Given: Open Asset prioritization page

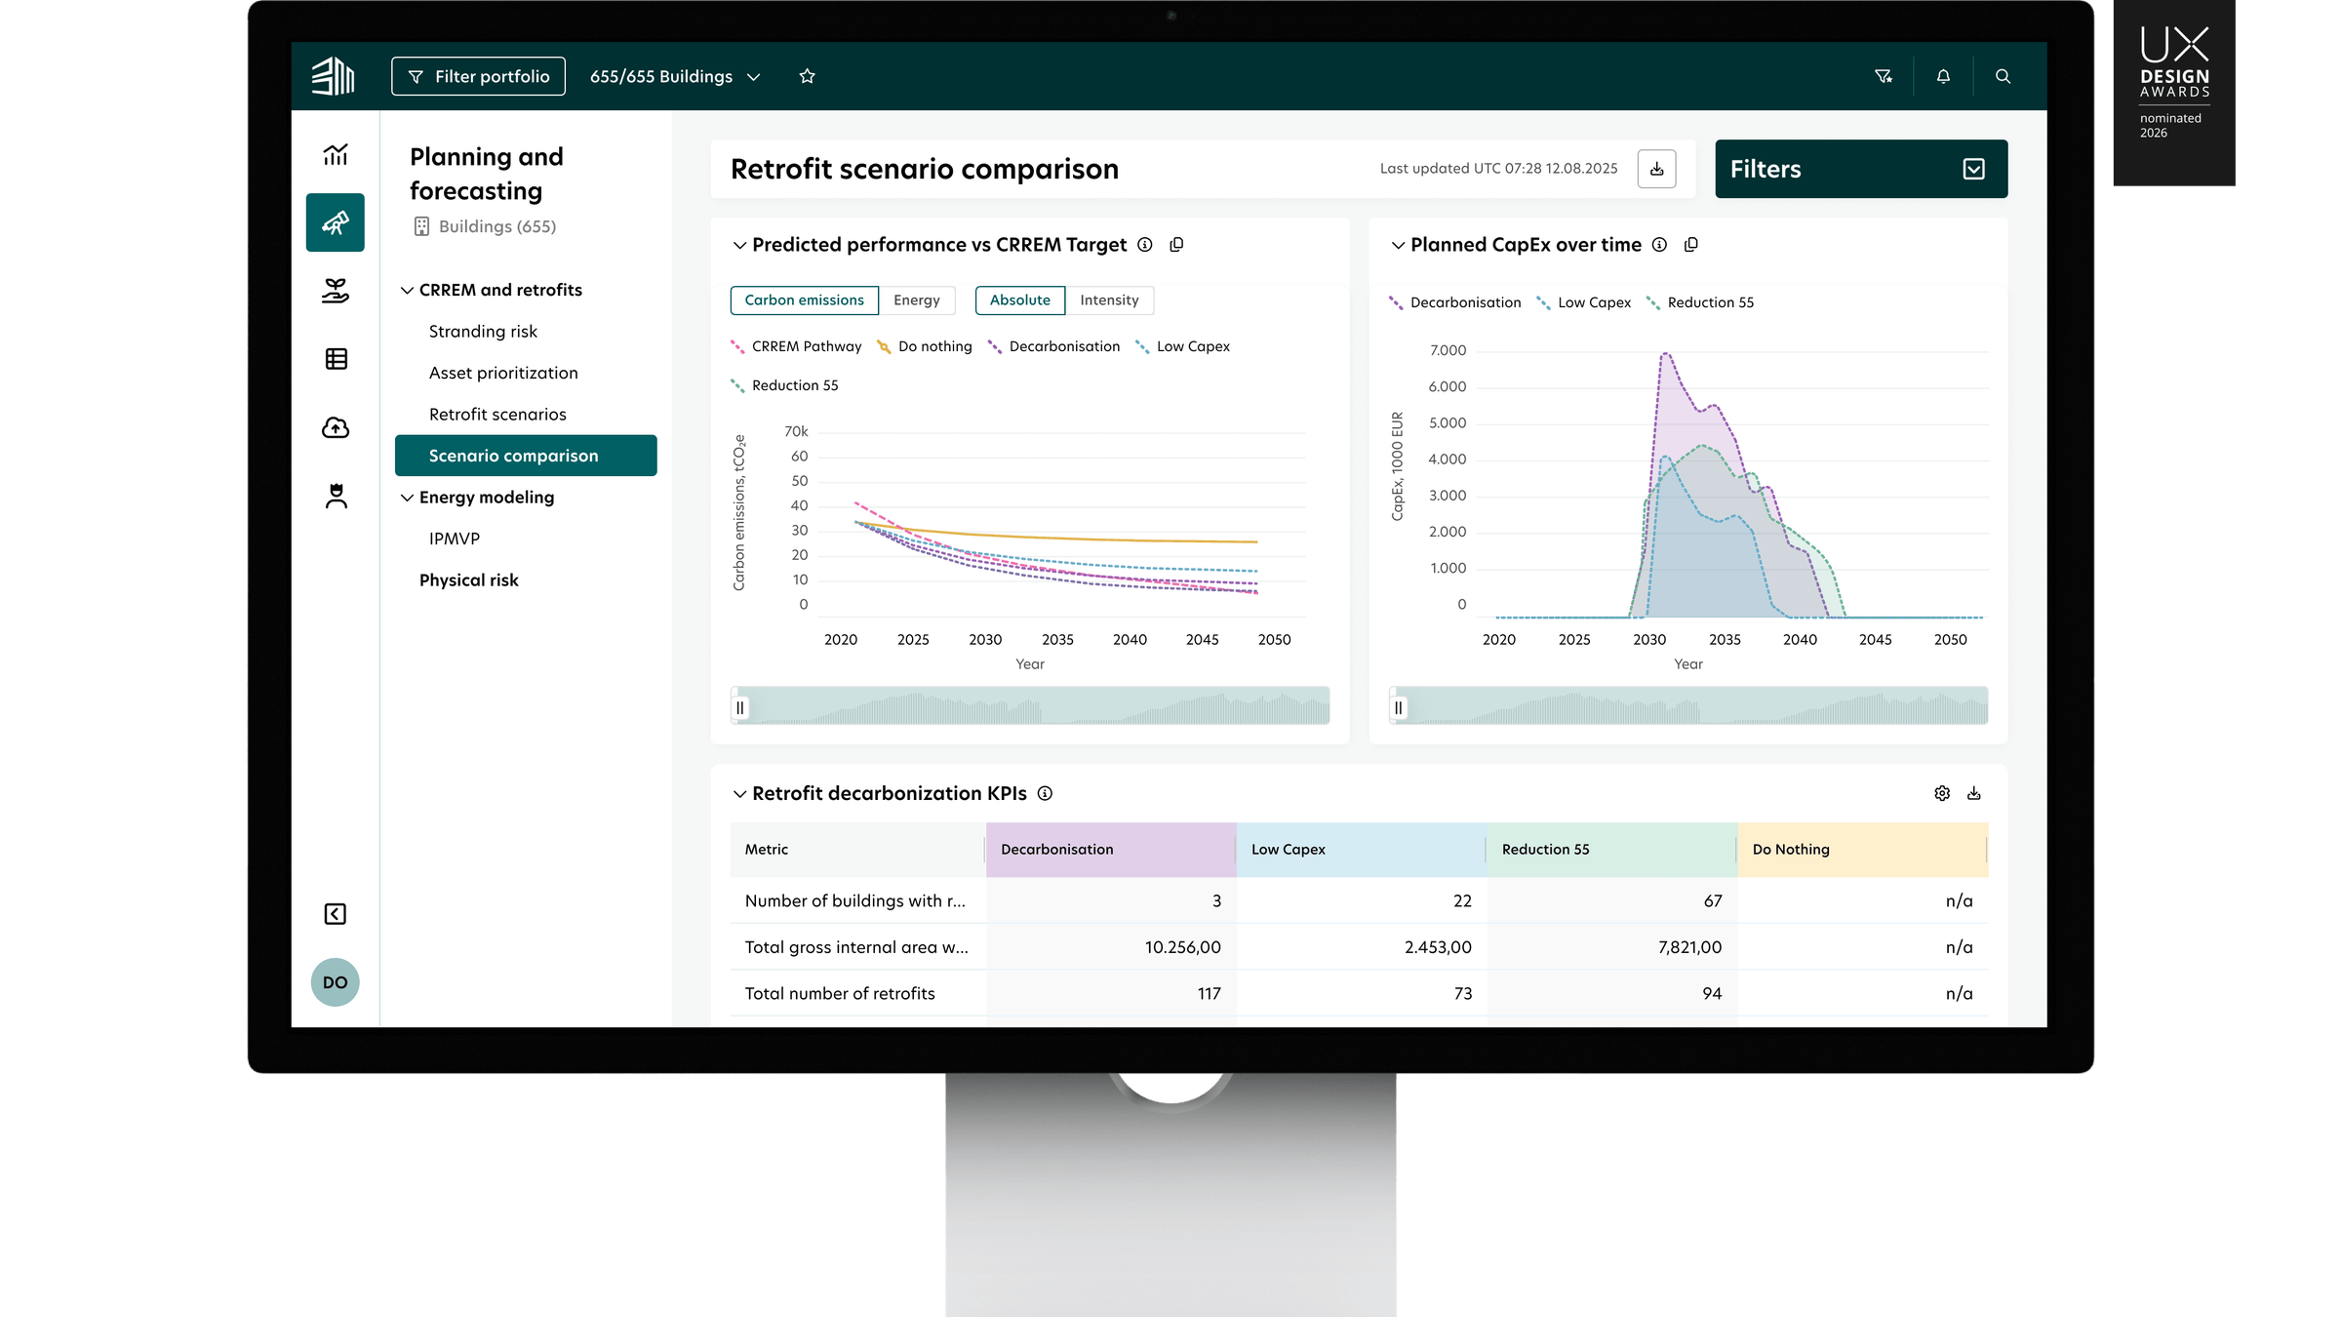Looking at the screenshot, I should click(x=503, y=373).
